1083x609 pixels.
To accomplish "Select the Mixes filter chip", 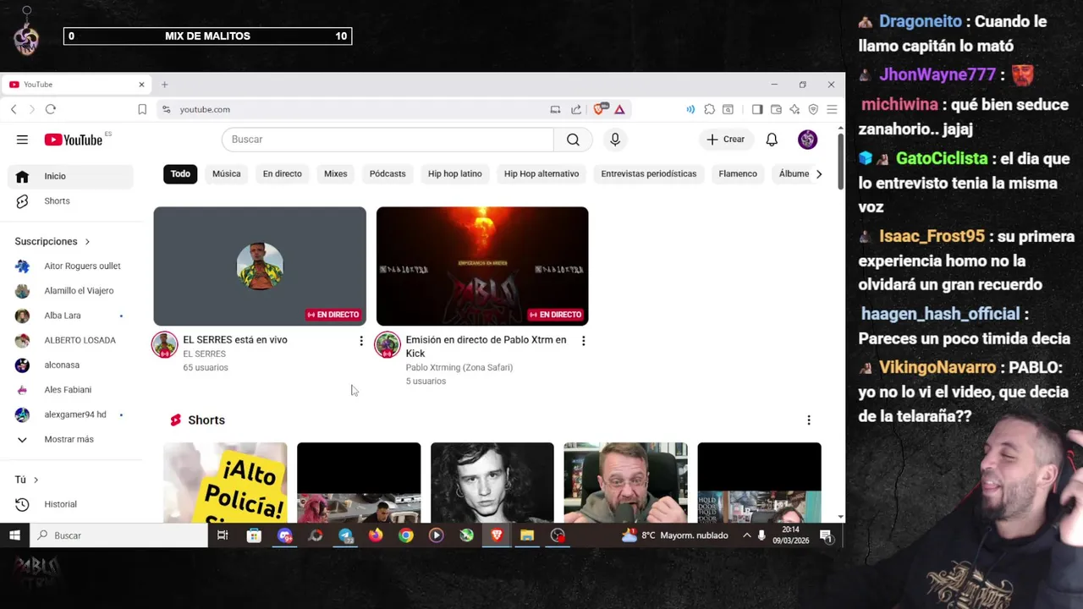I will [x=336, y=174].
